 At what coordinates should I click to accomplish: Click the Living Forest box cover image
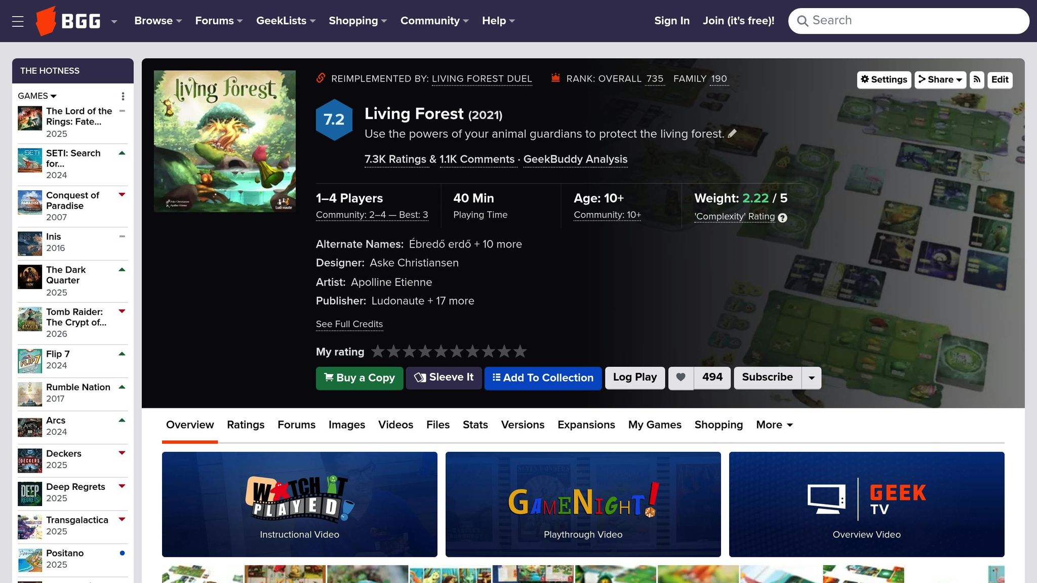(225, 141)
